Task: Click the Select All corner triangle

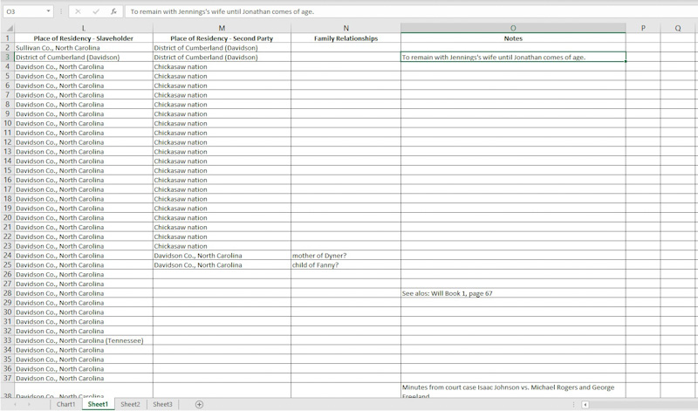Action: 7,28
